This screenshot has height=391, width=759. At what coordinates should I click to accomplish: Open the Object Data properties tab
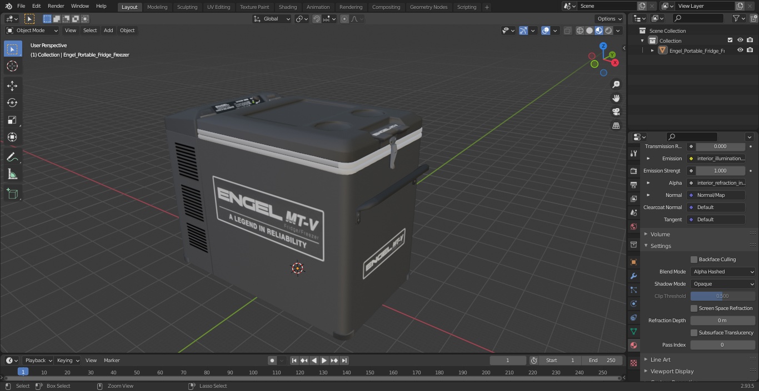click(633, 331)
